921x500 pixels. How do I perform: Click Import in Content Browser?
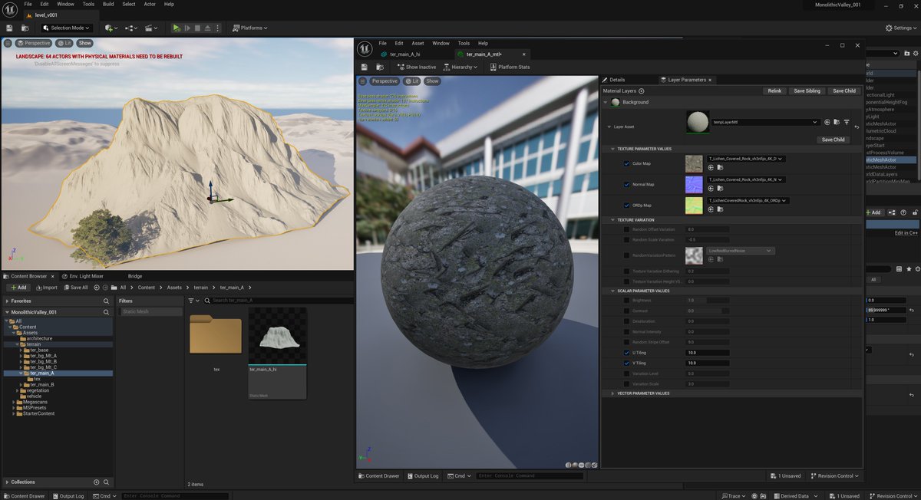(x=45, y=288)
